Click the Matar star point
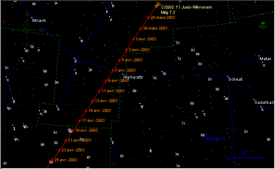275x169 pixels. [x=259, y=56]
